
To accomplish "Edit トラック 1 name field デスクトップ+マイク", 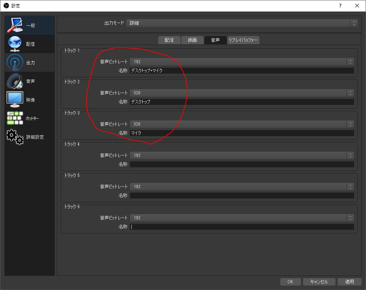I will [x=242, y=70].
